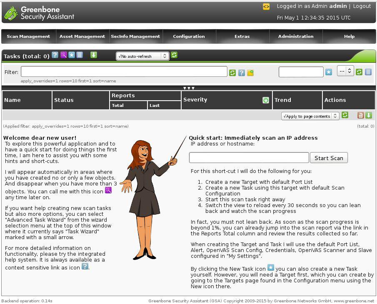This screenshot has width=377, height=304.
Task: Toggle the green overrides icon in Severity column
Action: coord(266,100)
